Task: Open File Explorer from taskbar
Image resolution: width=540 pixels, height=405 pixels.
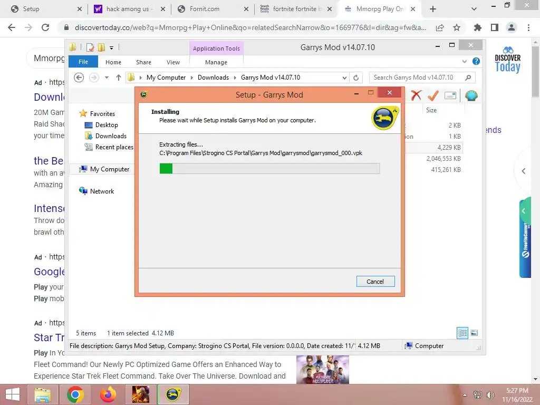Action: point(43,394)
